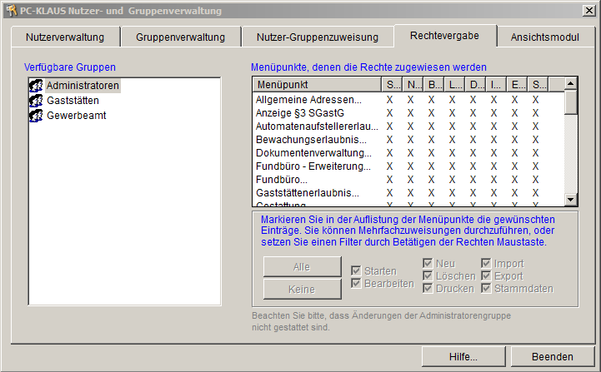Click the Gaststätten group icon

[36, 101]
